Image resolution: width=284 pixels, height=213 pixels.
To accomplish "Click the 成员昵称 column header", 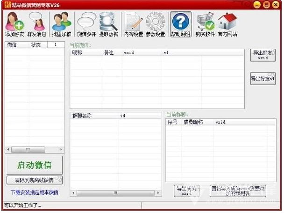I will point(193,122).
